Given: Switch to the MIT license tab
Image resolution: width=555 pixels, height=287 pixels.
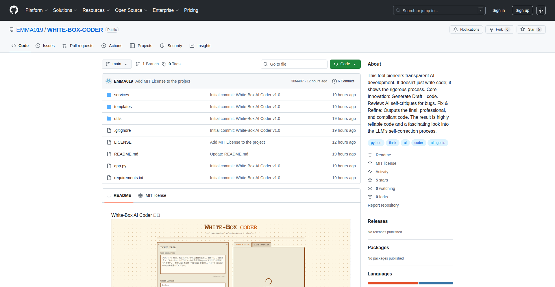Looking at the screenshot, I should point(152,195).
